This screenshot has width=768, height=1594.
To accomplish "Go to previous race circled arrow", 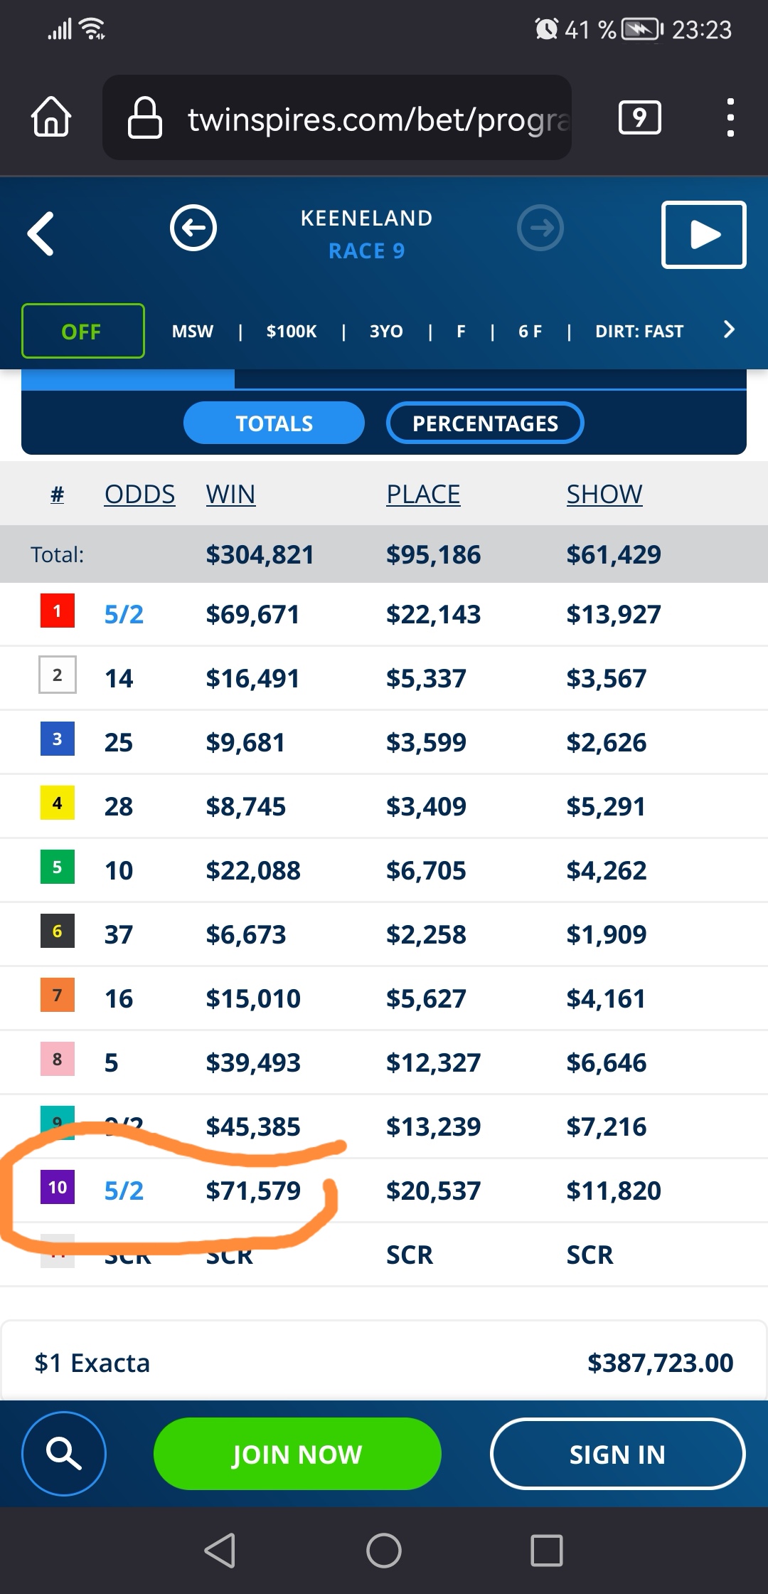I will (193, 228).
